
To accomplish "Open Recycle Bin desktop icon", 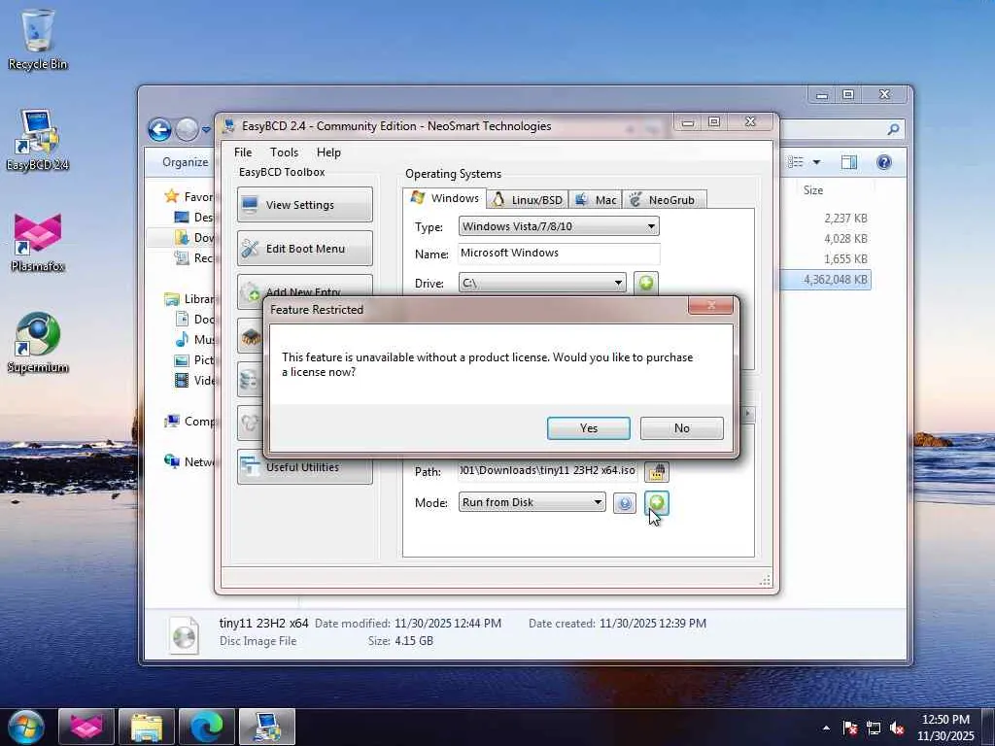I will pyautogui.click(x=38, y=39).
